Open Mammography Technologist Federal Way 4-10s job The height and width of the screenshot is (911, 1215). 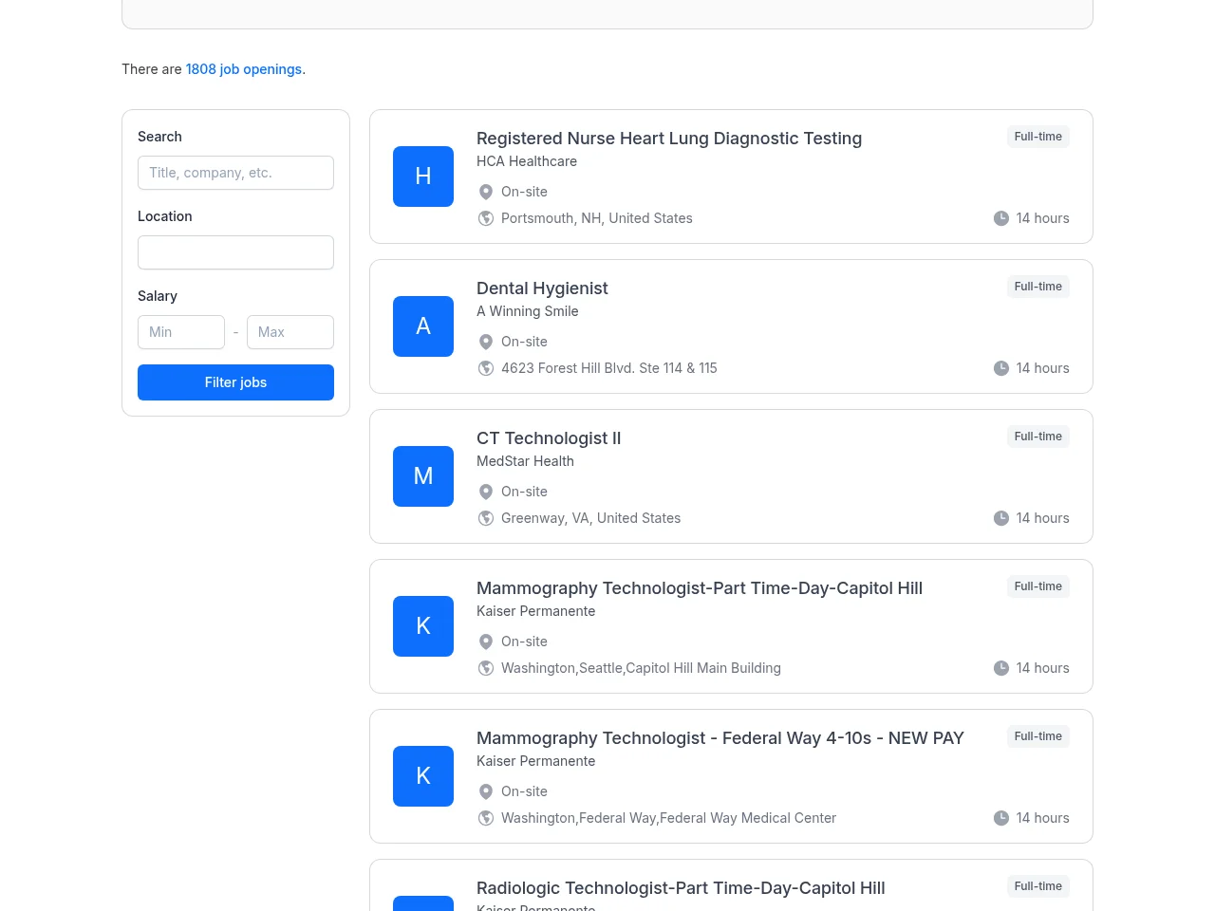click(720, 738)
